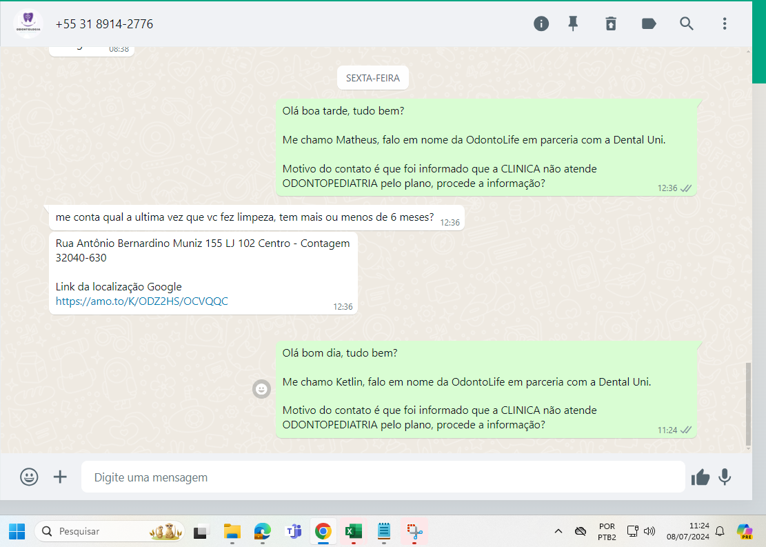Viewport: 766px width, 547px height.
Task: Start voice recording with microphone icon
Action: click(x=725, y=477)
